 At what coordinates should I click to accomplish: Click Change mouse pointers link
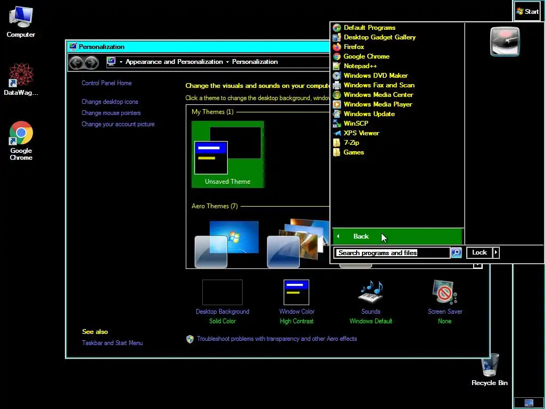coord(111,113)
